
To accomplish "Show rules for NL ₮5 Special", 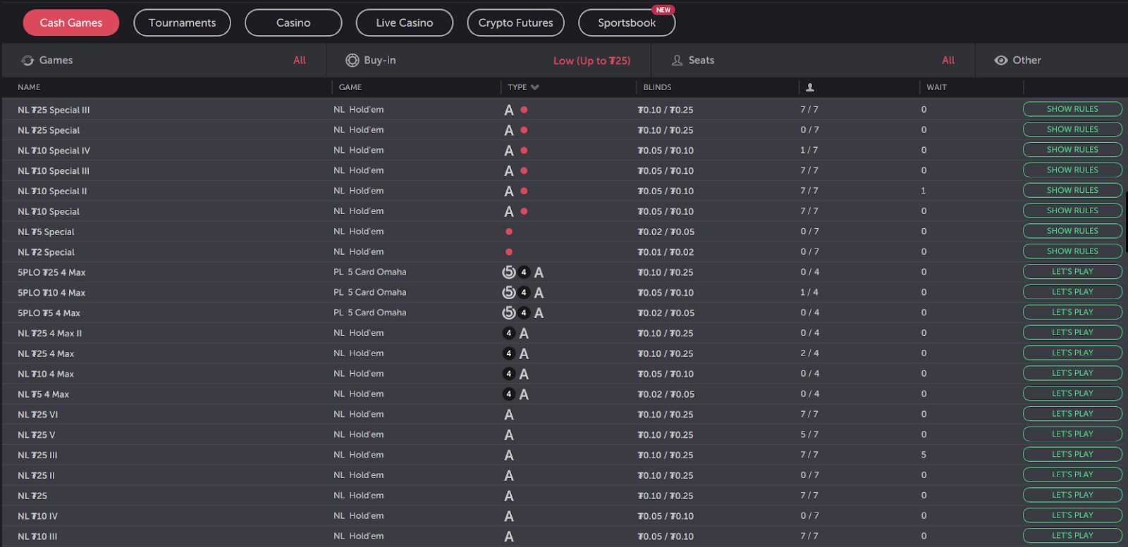I will 1072,231.
